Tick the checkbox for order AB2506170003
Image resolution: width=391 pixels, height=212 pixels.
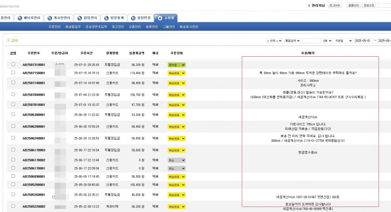13,150
